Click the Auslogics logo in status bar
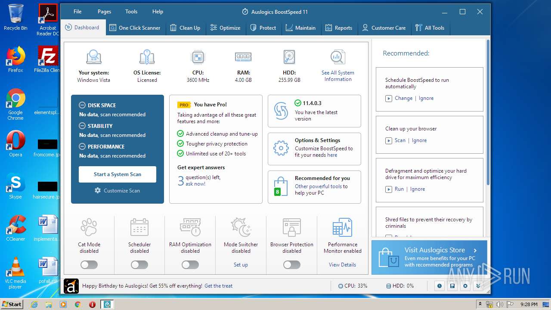 coord(71,286)
